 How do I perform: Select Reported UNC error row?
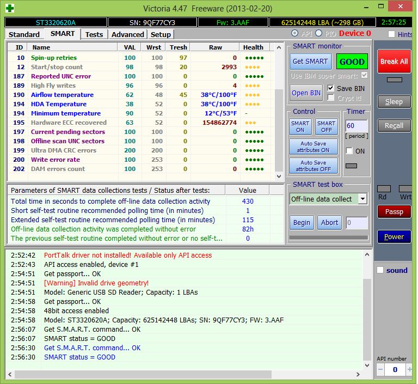pos(142,76)
